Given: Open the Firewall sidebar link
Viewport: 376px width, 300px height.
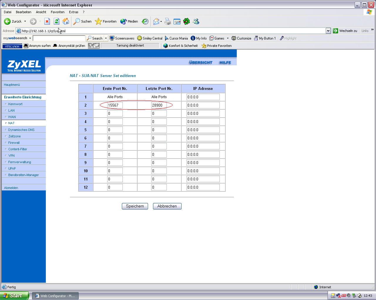Looking at the screenshot, I should click(x=14, y=143).
